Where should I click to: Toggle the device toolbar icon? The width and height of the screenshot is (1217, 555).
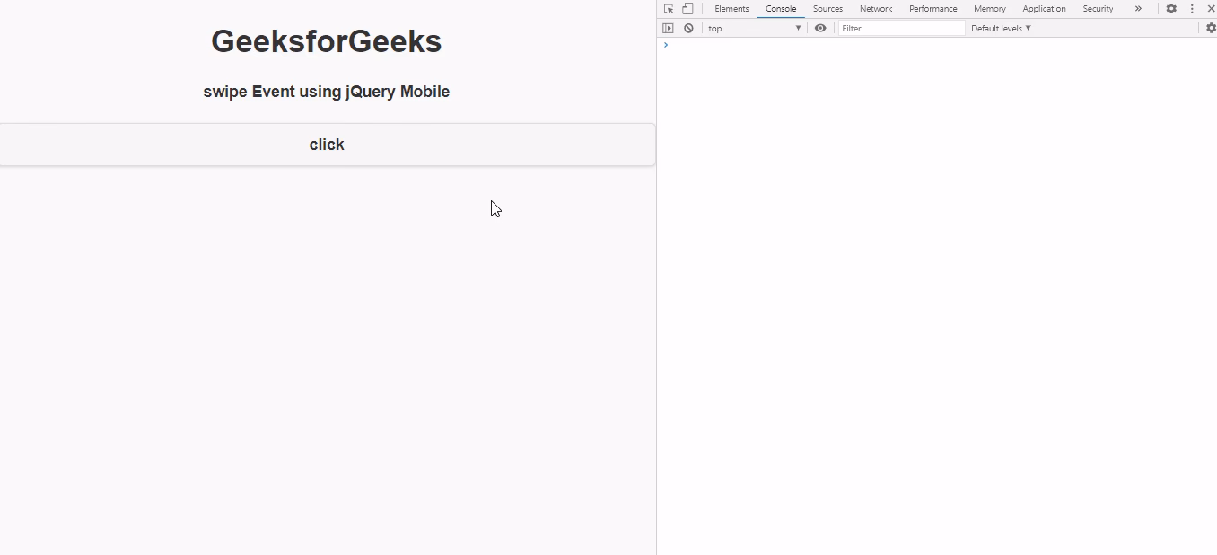click(687, 9)
